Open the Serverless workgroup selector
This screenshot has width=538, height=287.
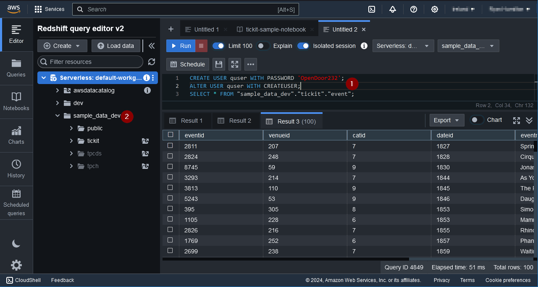(403, 46)
